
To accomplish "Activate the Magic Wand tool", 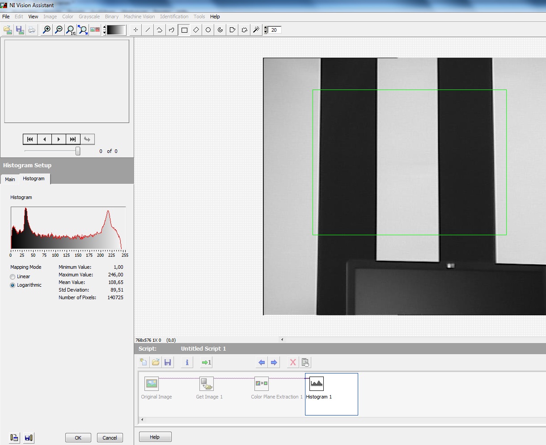I will [256, 30].
